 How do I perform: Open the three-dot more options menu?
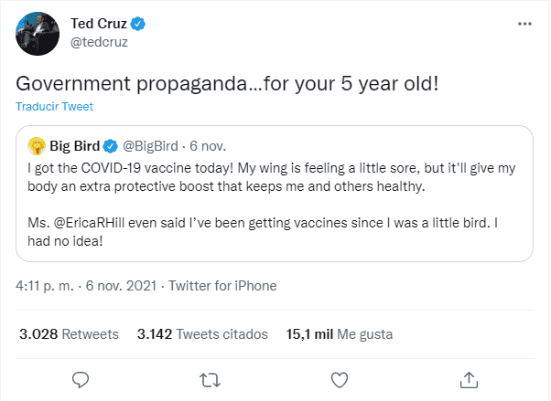click(x=522, y=24)
